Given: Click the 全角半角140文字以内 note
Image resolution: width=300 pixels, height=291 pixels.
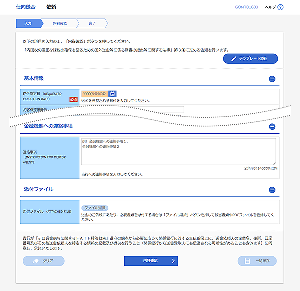Looking at the screenshot, I should [x=261, y=168].
